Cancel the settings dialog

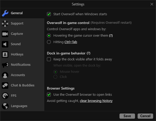pyautogui.click(x=145, y=116)
